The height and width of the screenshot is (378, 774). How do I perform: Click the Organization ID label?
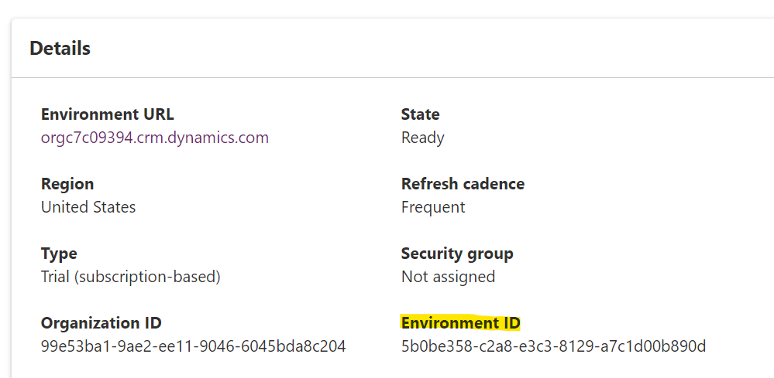click(x=101, y=323)
